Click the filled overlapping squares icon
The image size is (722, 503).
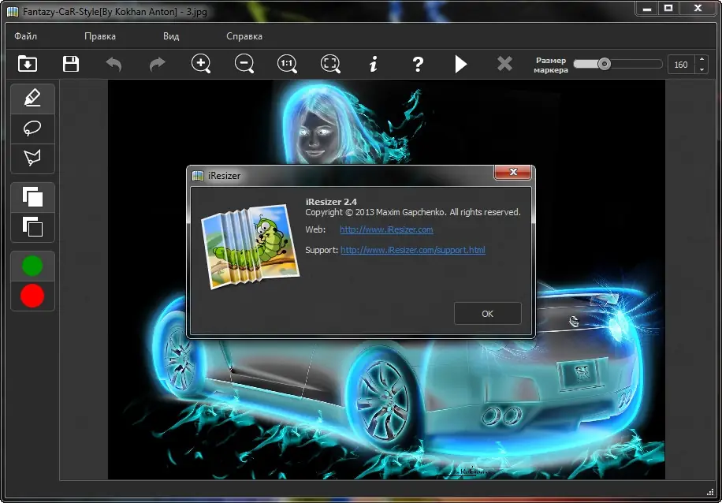coord(32,196)
